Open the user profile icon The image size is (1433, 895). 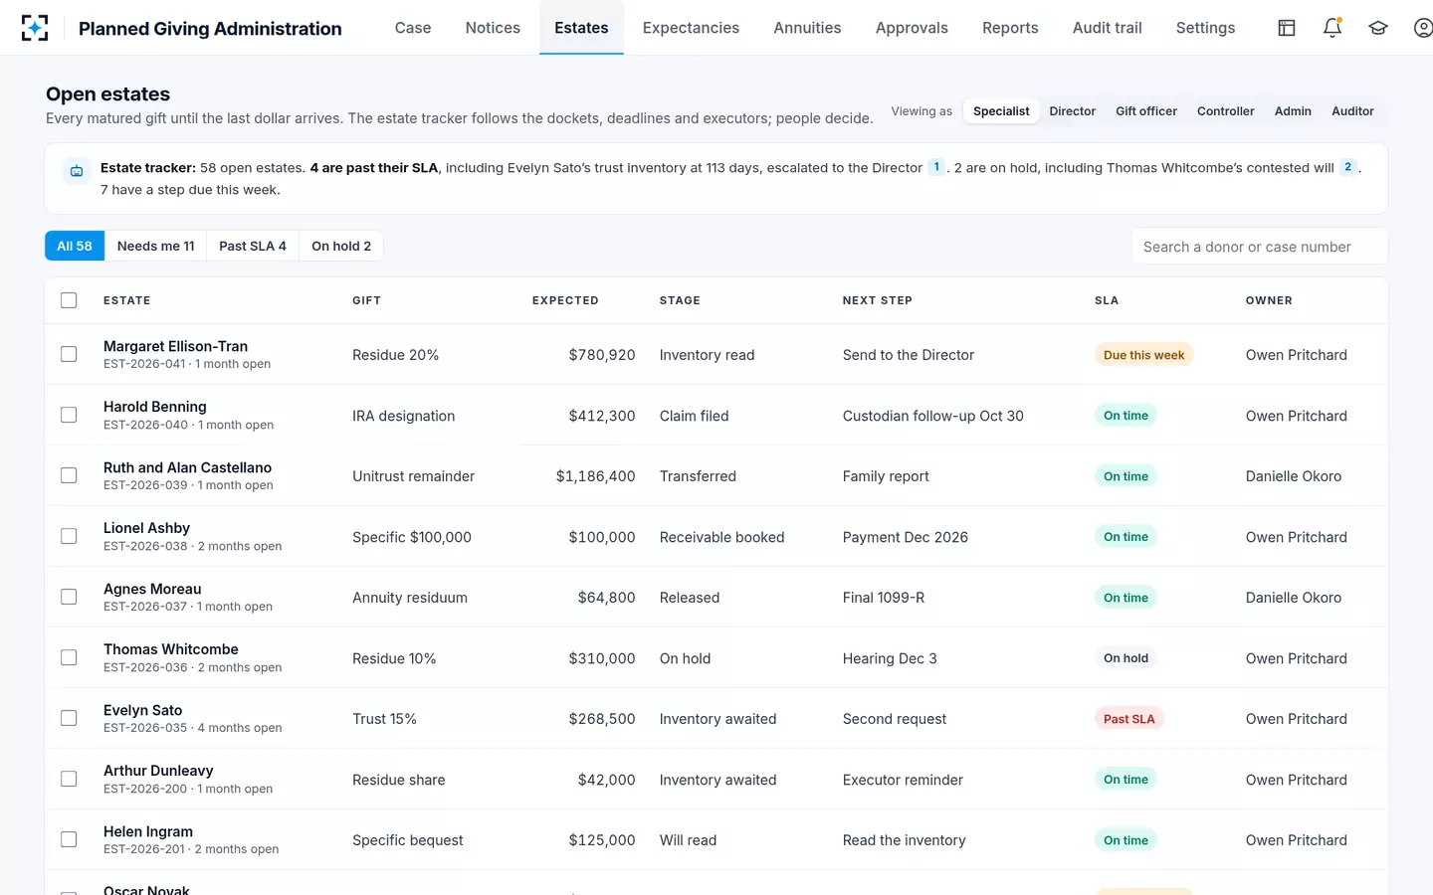1423,28
